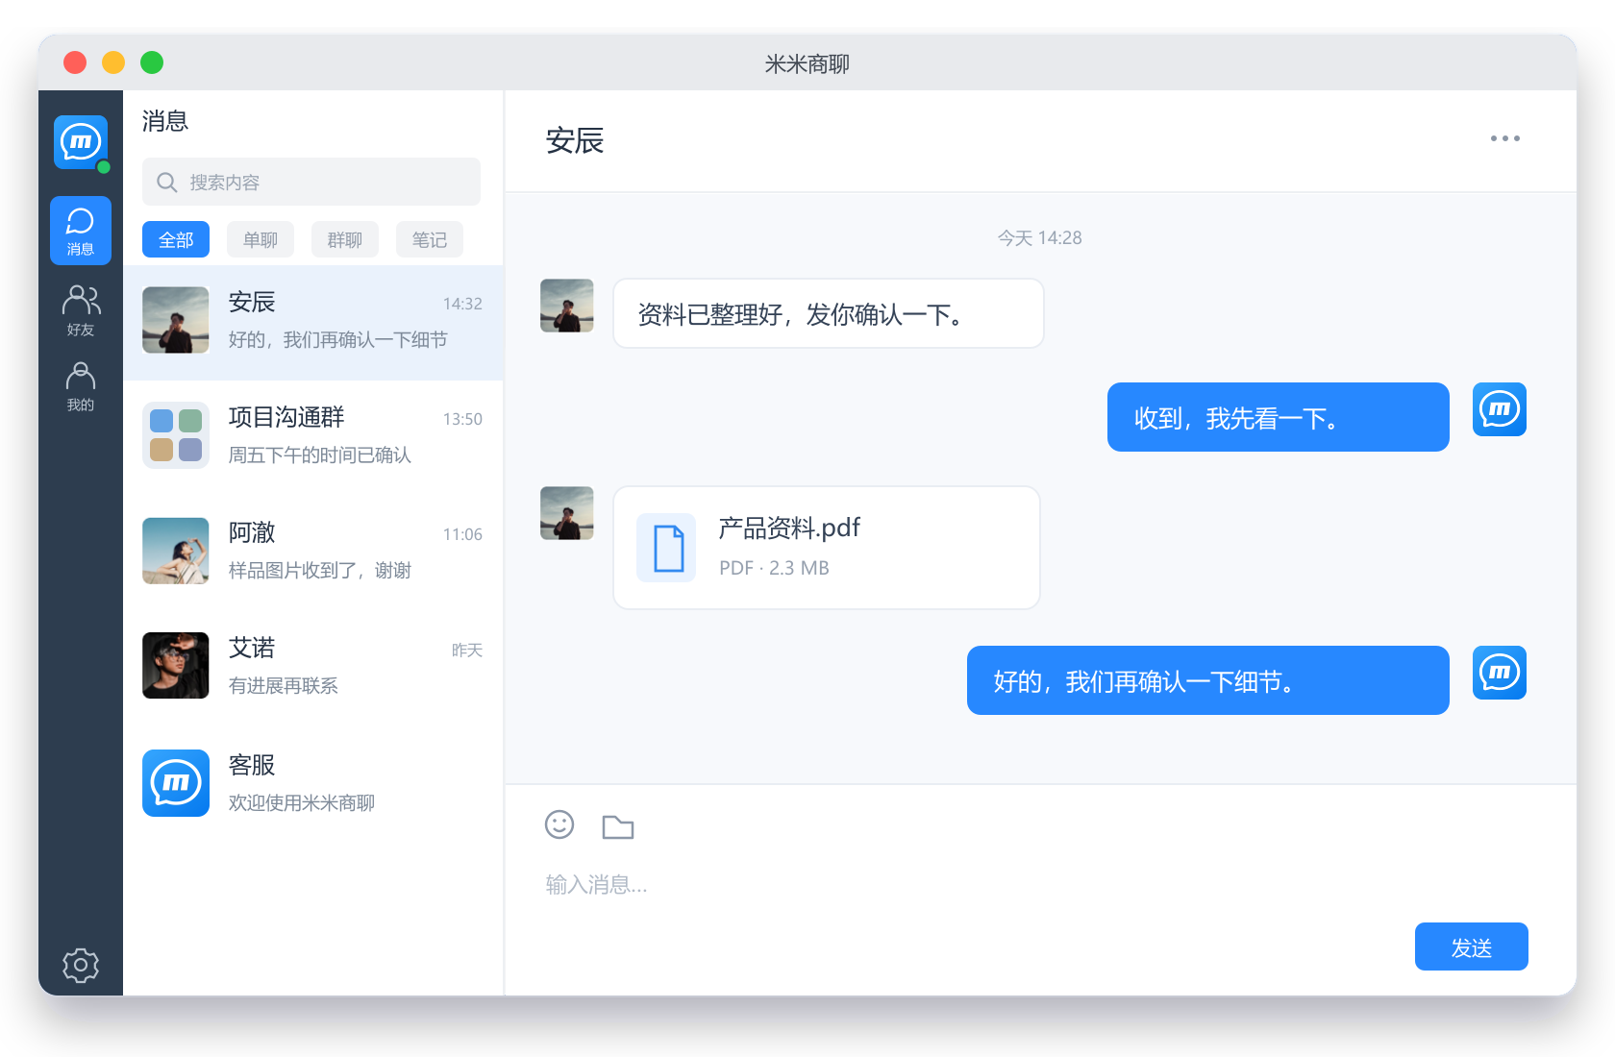Click 安辰's avatar beside 资料已整理好 message
Viewport: 1615px width, 1057px height.
point(567,306)
